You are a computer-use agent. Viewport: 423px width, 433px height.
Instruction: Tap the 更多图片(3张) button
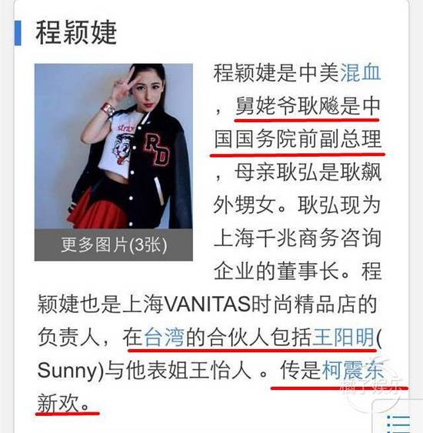[x=114, y=245]
